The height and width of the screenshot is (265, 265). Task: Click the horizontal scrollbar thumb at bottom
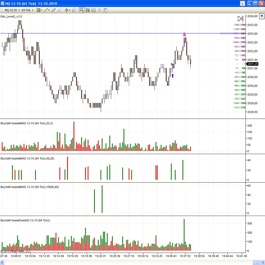pos(256,262)
